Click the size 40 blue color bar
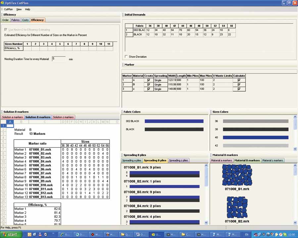Viewport: 298px width, 238px height. [256, 138]
